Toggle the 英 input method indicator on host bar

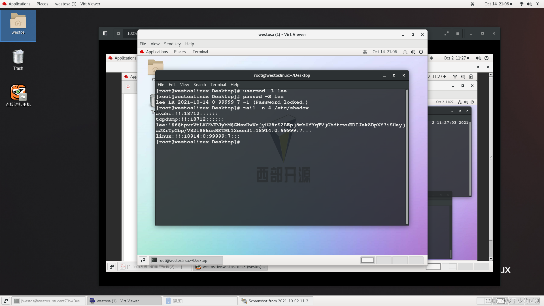[472, 4]
